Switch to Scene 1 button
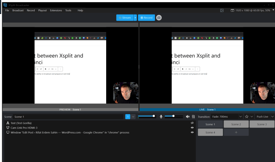 (x=210, y=124)
